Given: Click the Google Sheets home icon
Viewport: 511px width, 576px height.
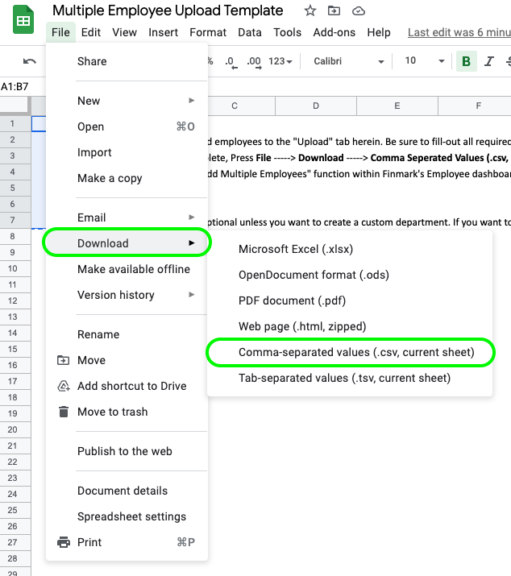Looking at the screenshot, I should 23,21.
